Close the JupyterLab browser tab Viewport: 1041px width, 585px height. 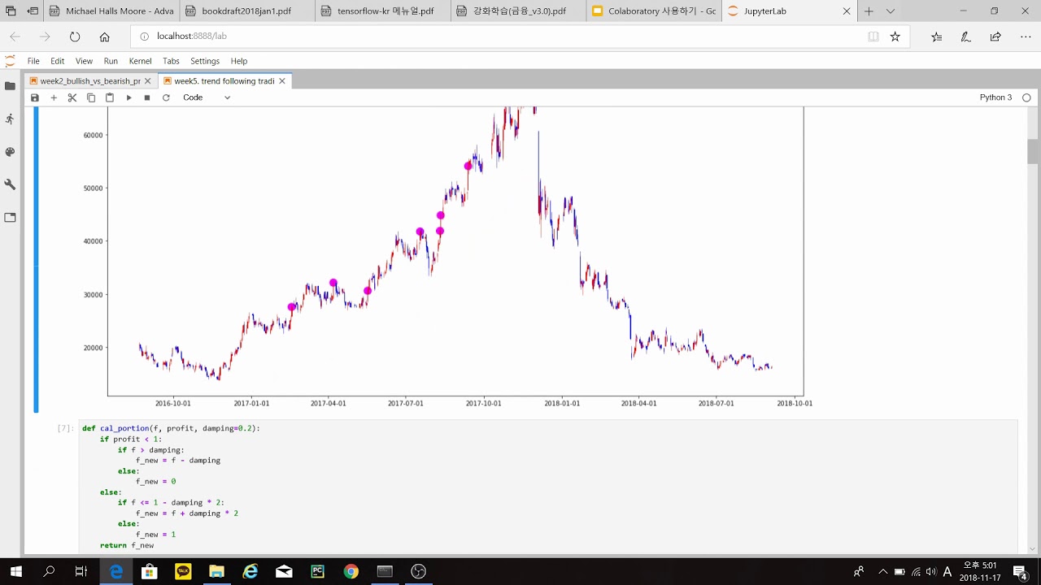click(x=847, y=11)
